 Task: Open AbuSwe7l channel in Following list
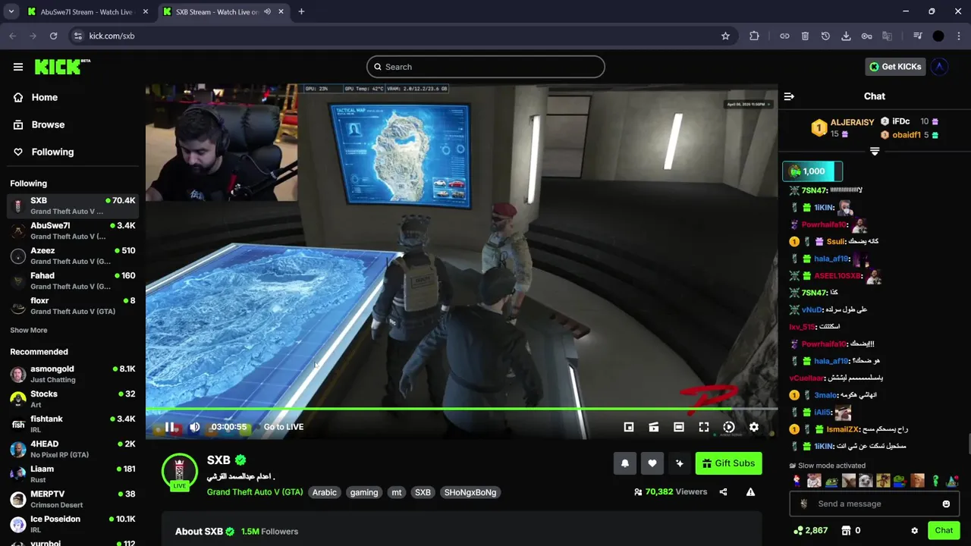coord(73,231)
